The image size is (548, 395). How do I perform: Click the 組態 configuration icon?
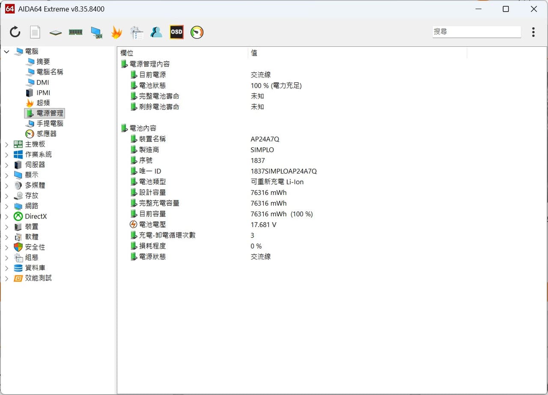tap(18, 257)
